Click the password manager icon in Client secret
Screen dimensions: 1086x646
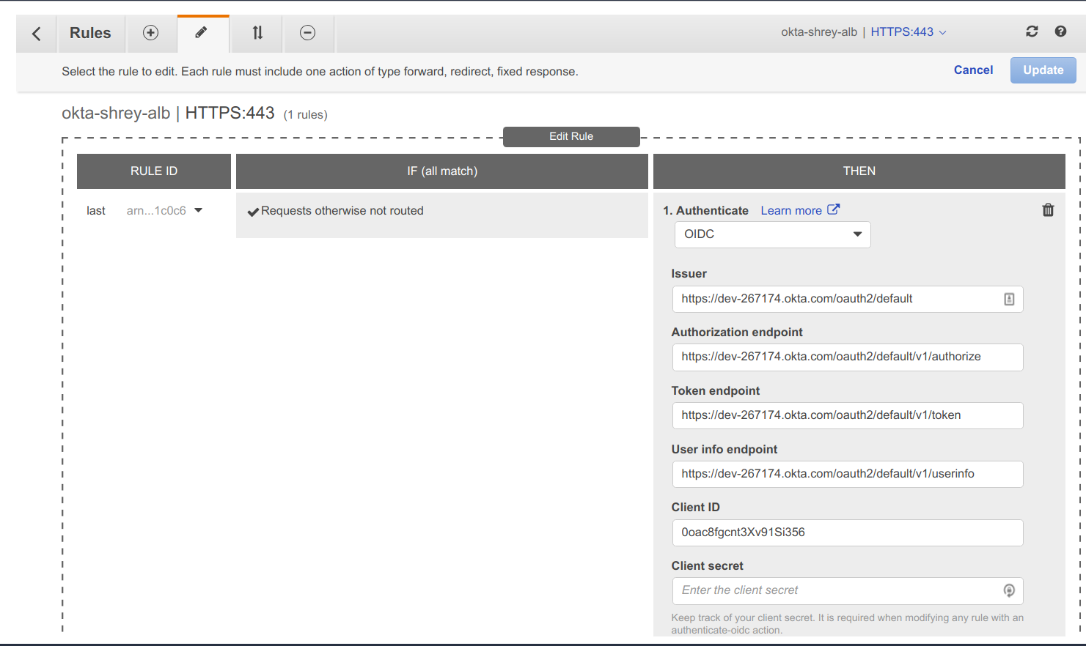point(1009,590)
